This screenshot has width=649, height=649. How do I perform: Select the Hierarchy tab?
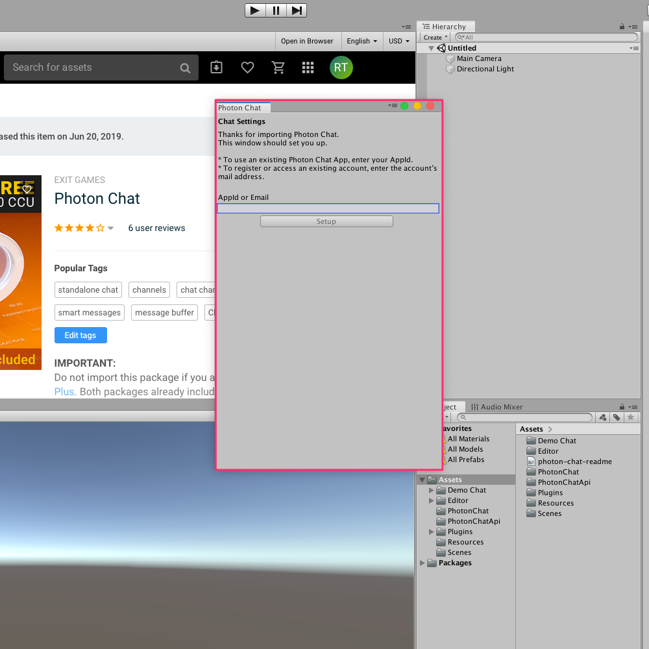click(x=445, y=27)
